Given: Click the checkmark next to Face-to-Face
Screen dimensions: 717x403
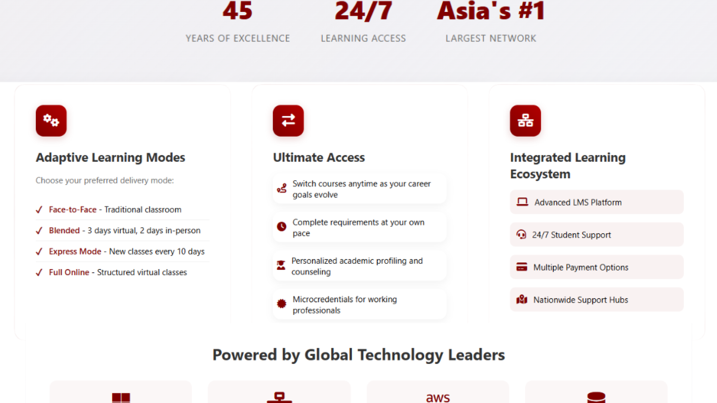Looking at the screenshot, I should pos(39,210).
